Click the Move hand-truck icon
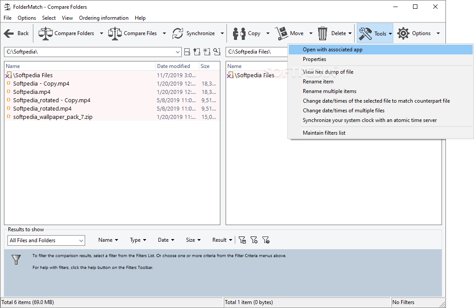Screen dimensions: 474x308 point(281,33)
